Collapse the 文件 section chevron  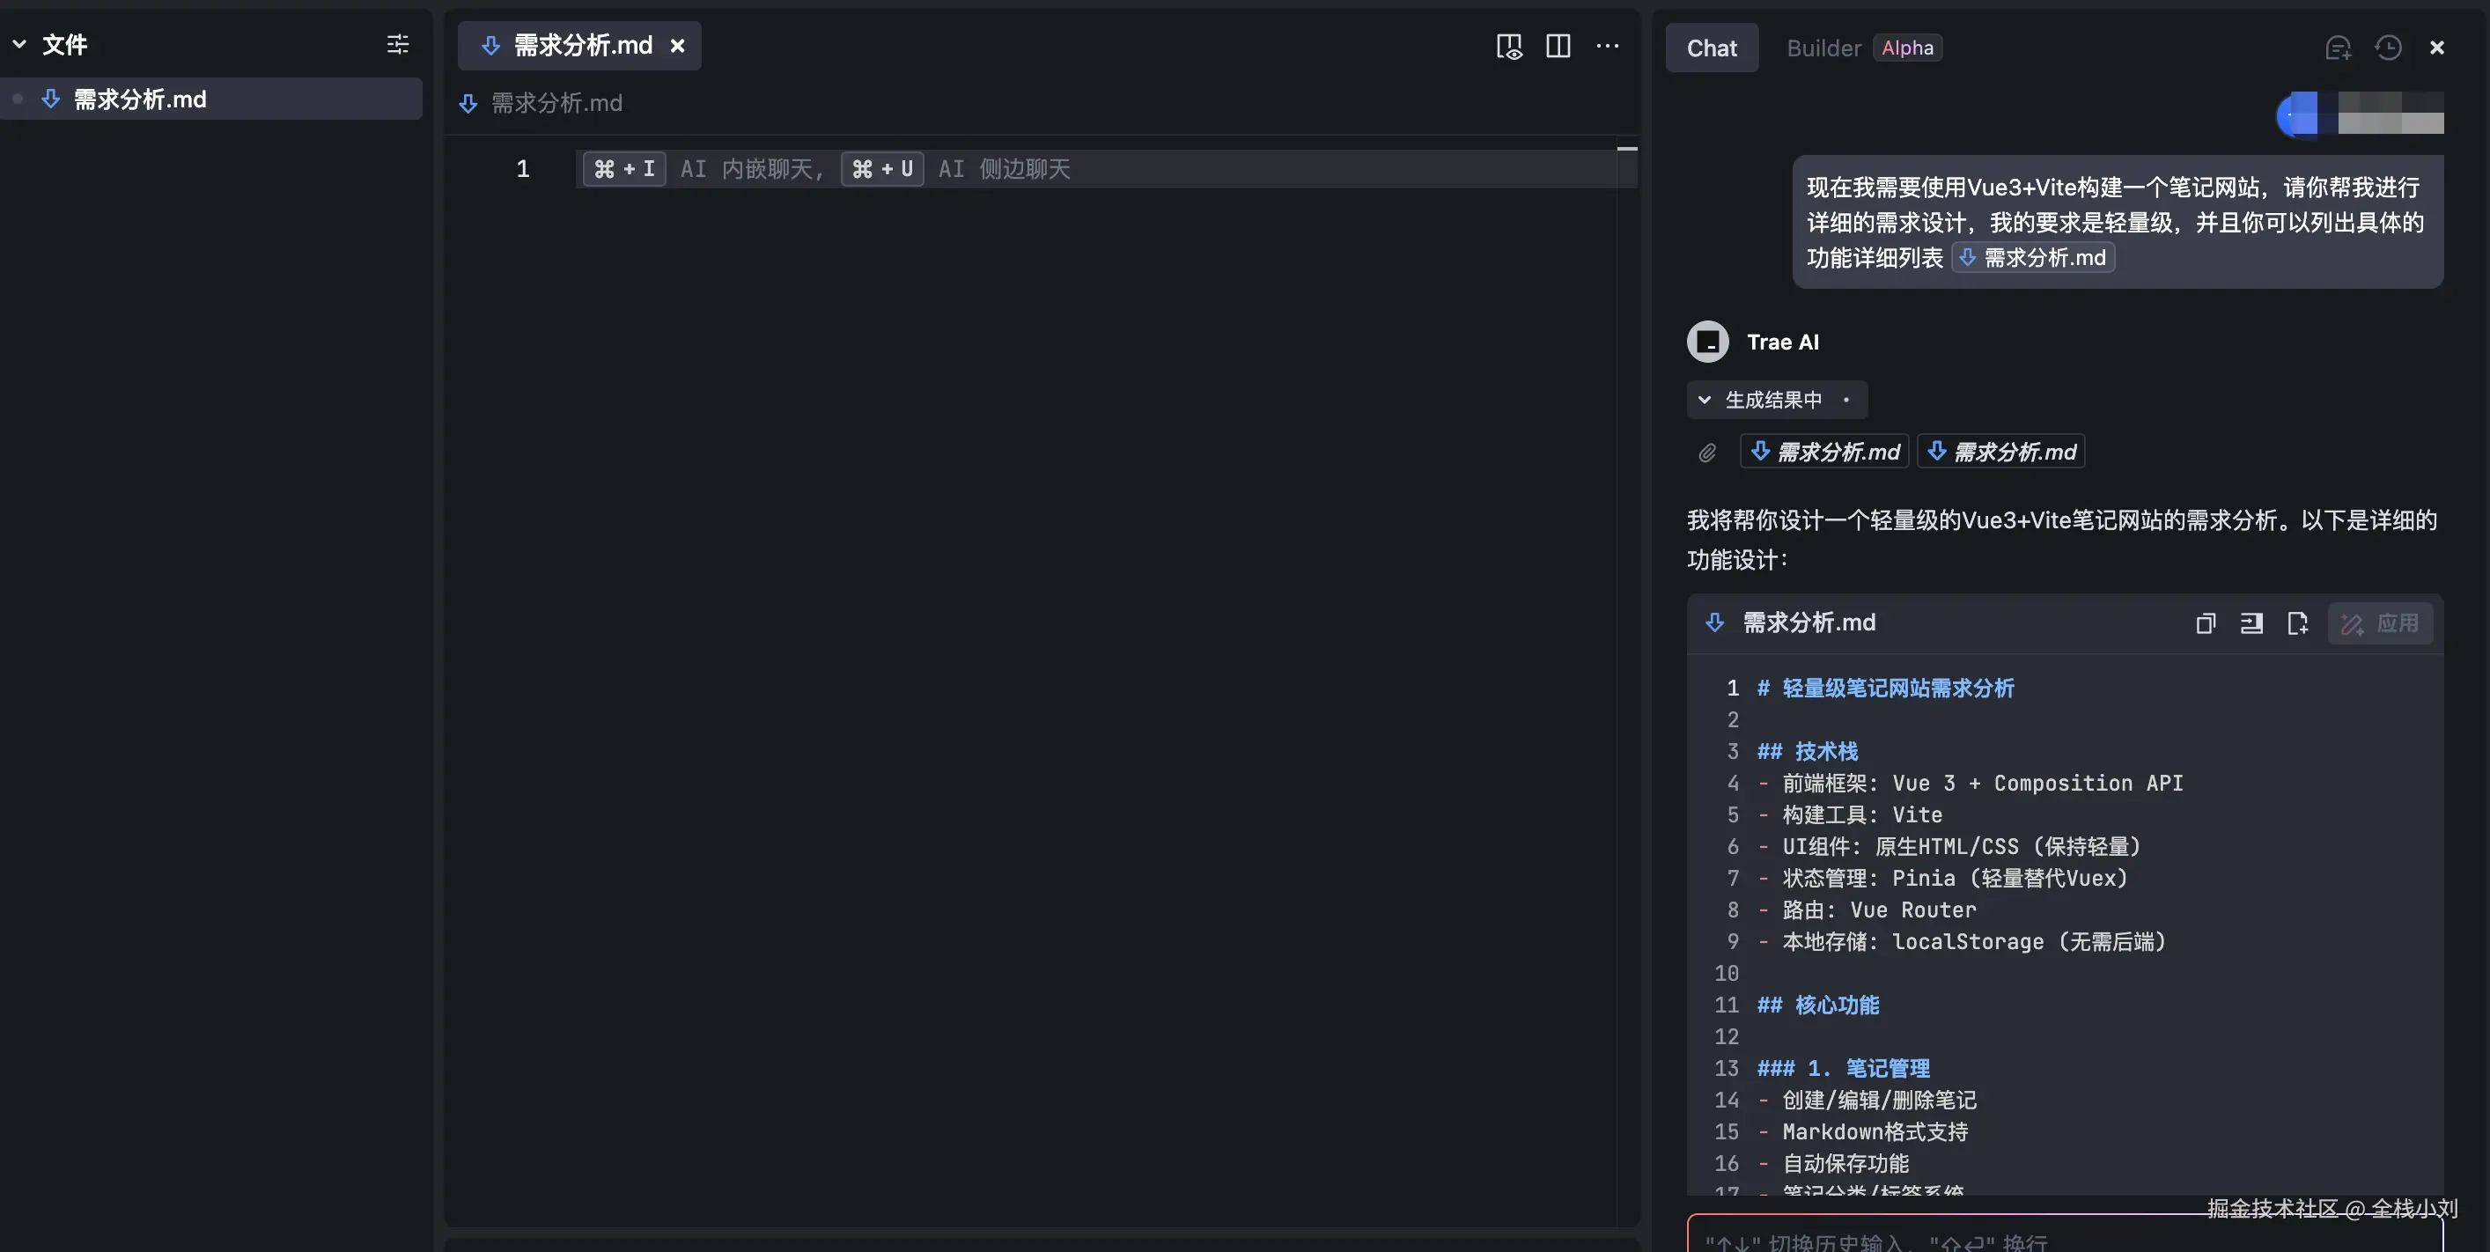pos(19,45)
